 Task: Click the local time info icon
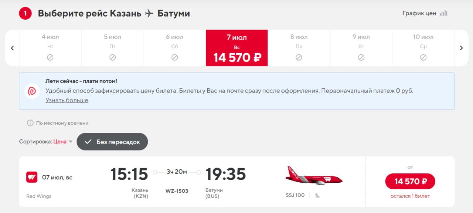30,123
